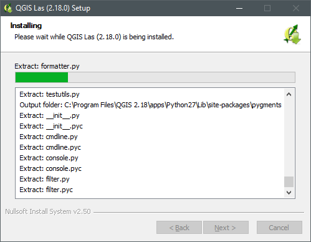Click the log scroll down arrow
This screenshot has height=242, width=311.
pos(289,192)
